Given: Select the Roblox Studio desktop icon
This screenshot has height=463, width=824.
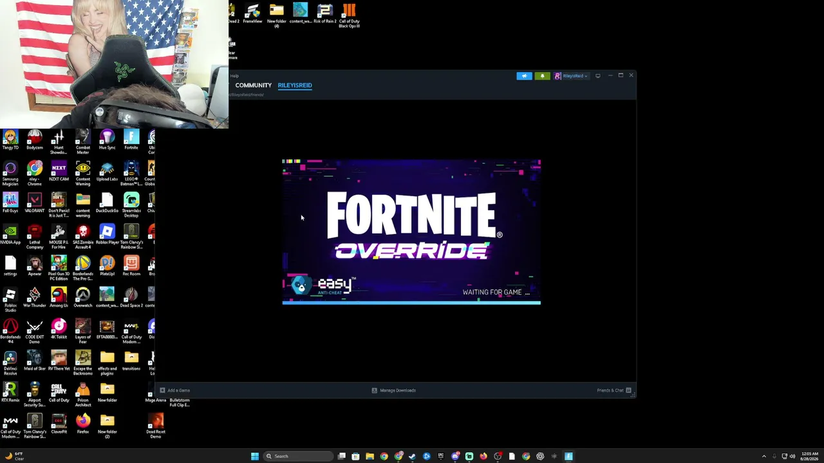Looking at the screenshot, I should point(10,300).
